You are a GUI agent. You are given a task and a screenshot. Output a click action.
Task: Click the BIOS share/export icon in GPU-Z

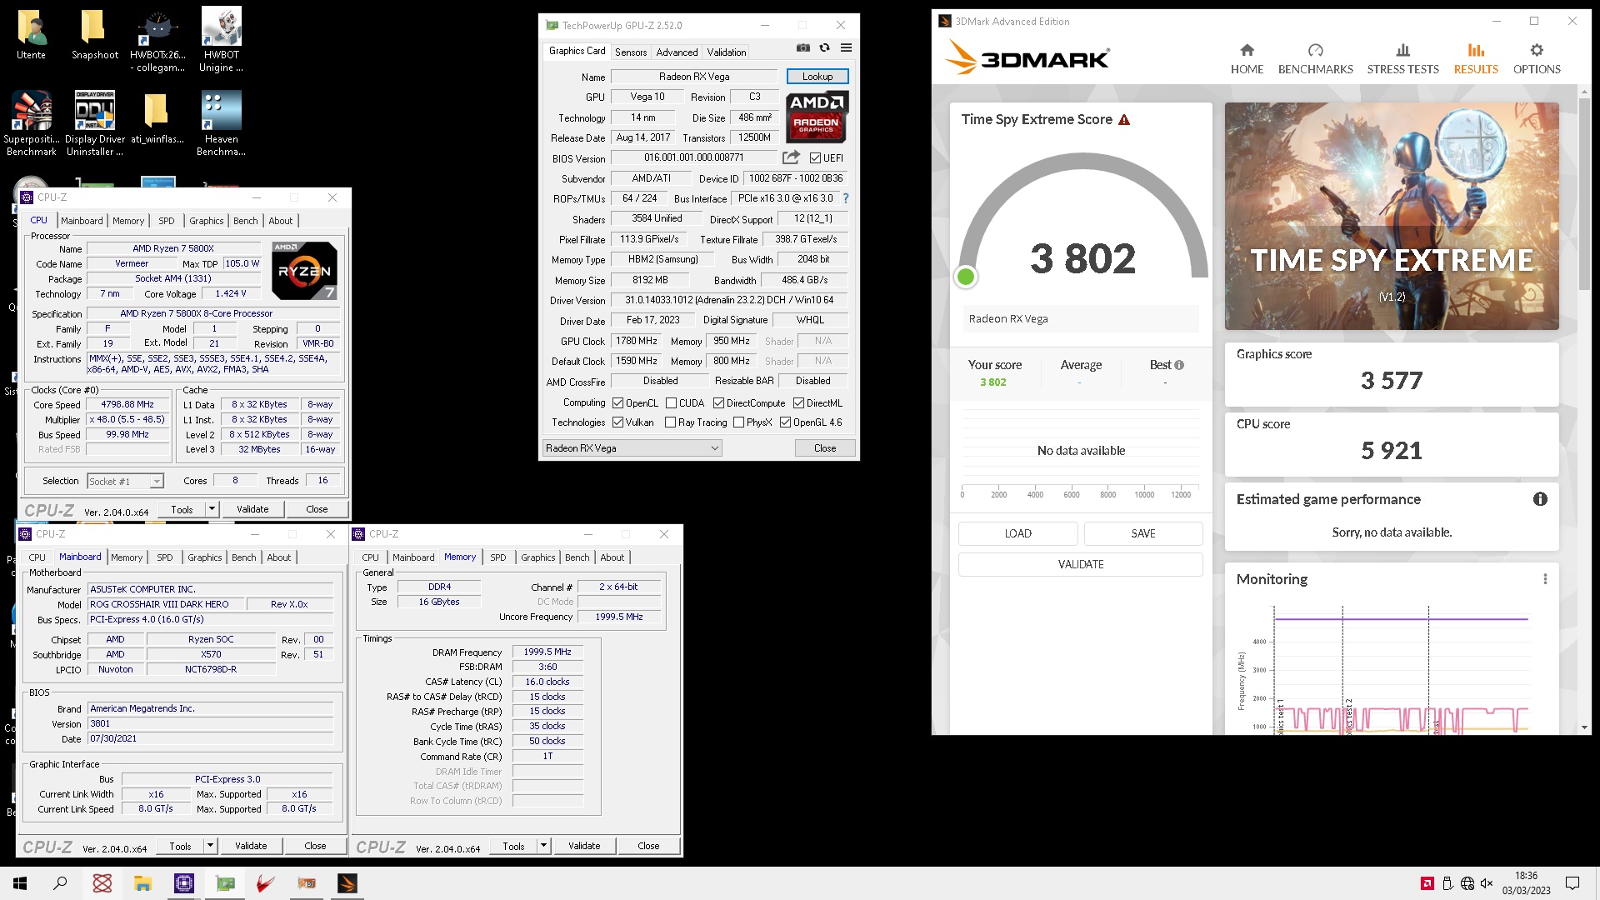click(791, 157)
